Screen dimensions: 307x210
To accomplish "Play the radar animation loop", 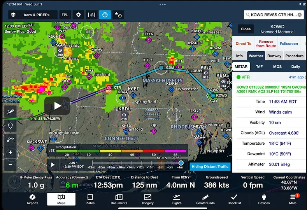I will (x=53, y=164).
